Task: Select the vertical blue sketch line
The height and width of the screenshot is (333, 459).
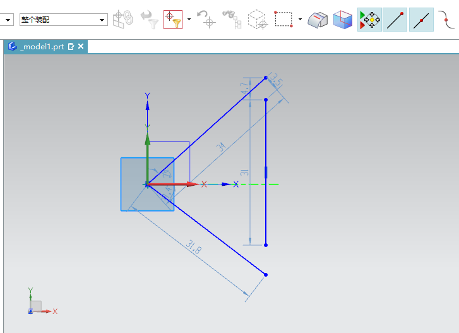Action: [266, 173]
